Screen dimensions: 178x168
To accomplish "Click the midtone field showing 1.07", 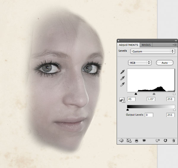I will click(x=151, y=99).
